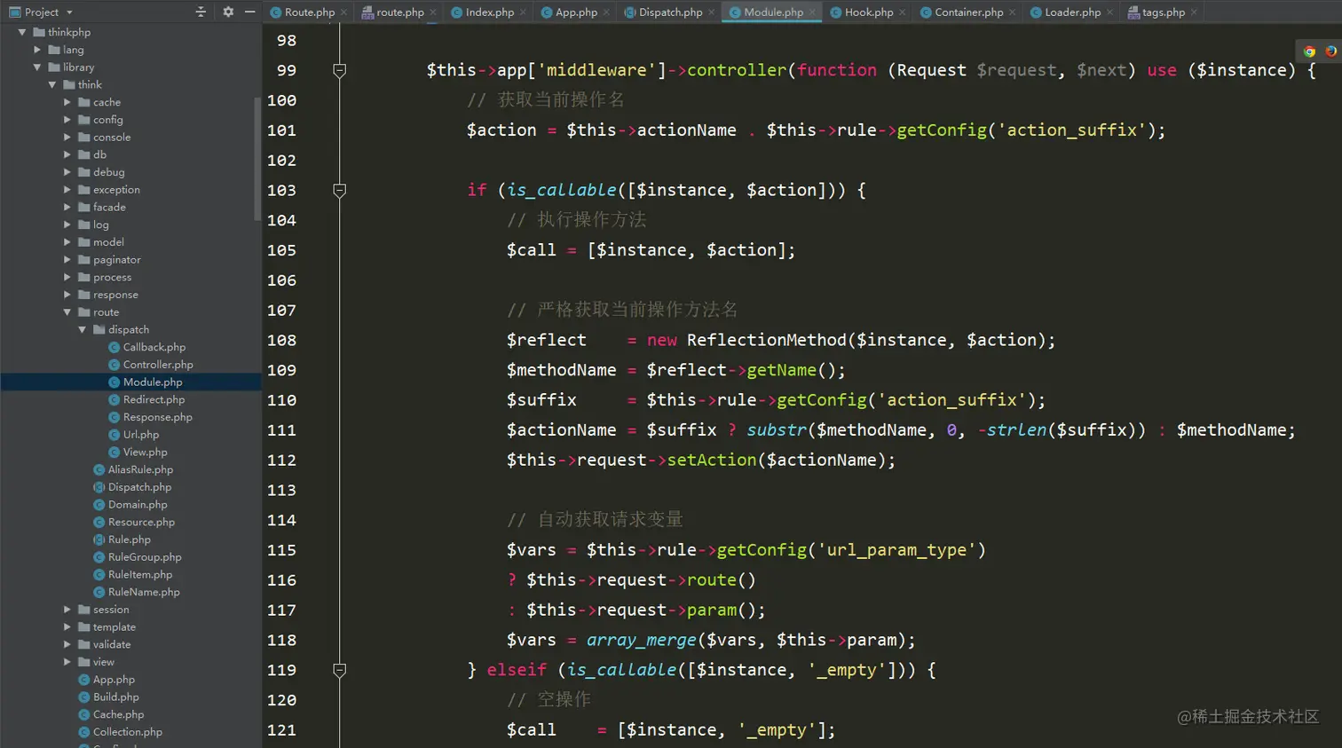Switch to Route.php tab
The width and height of the screenshot is (1342, 748).
[309, 12]
